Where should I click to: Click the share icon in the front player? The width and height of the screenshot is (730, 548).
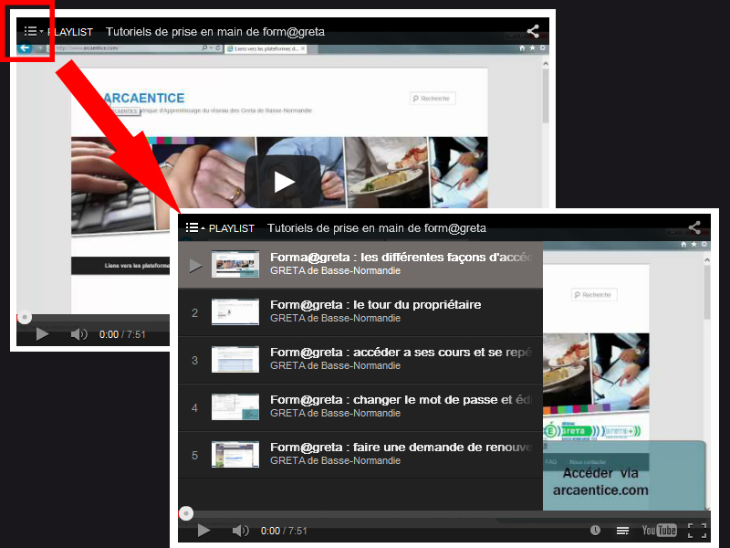click(x=694, y=227)
